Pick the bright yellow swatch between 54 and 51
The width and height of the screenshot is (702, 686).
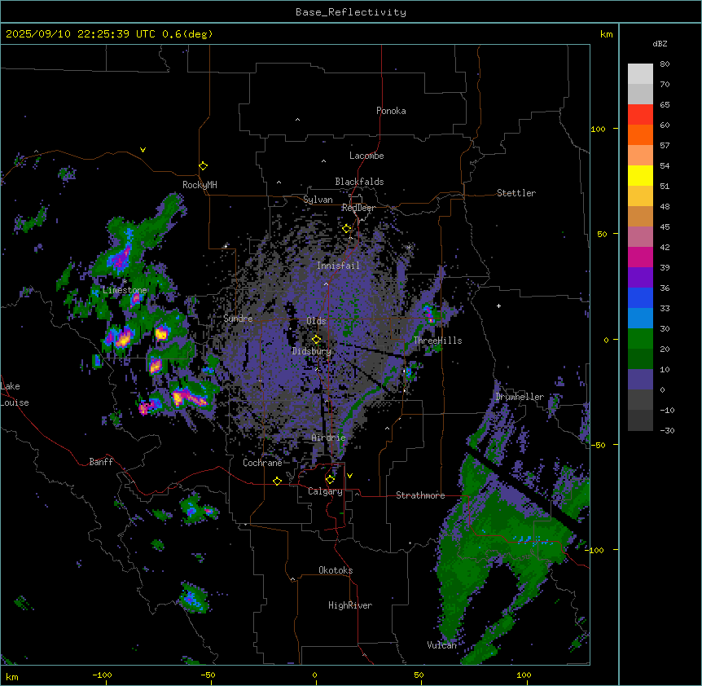640,175
